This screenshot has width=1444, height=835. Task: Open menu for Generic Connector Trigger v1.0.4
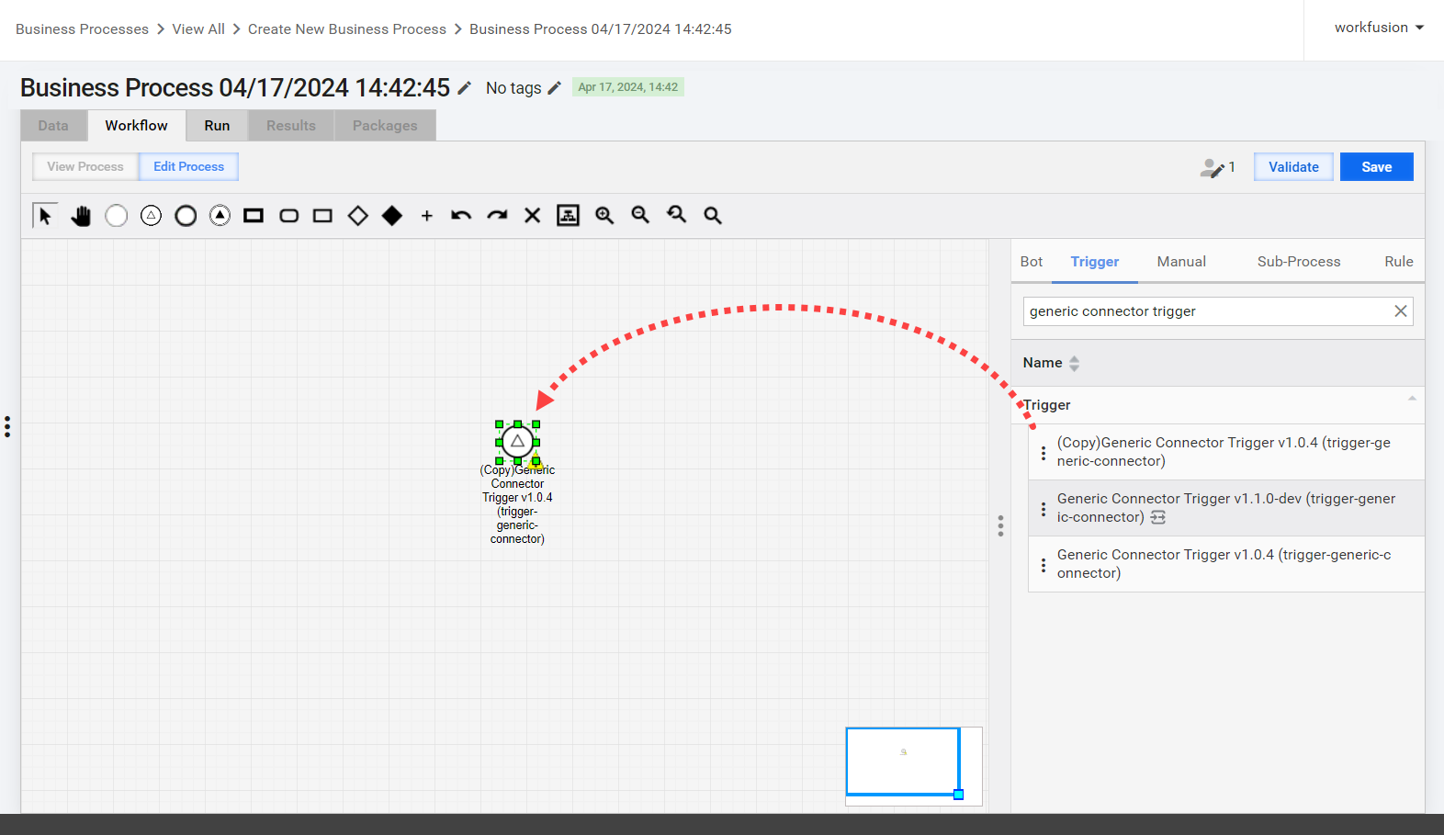tap(1044, 565)
